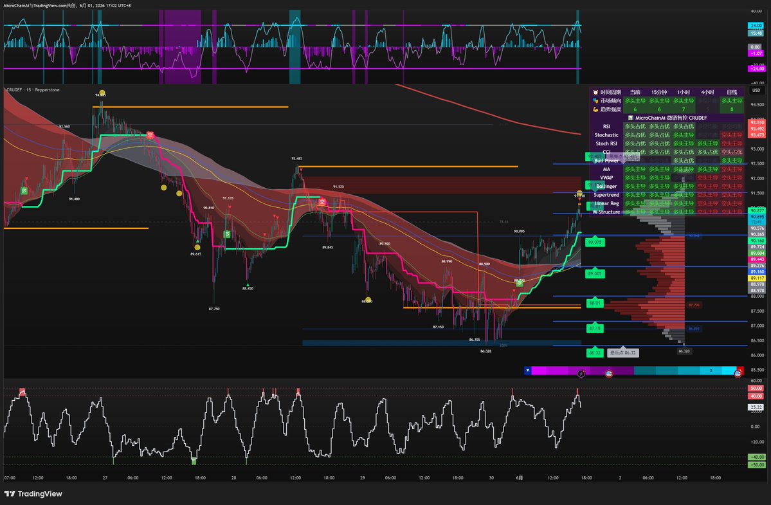Image resolution: width=771 pixels, height=505 pixels.
Task: Click trend strength value 8 in the 日线 column
Action: click(x=732, y=109)
